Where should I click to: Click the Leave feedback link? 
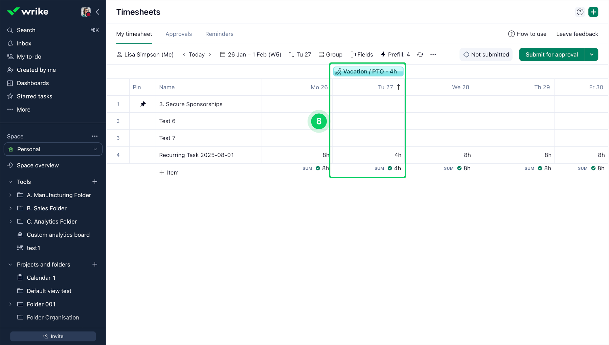(577, 34)
